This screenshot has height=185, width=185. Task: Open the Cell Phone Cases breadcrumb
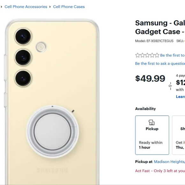(x=69, y=7)
